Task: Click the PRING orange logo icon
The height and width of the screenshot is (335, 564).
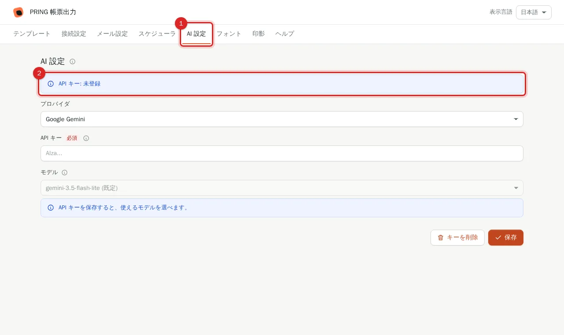Action: (18, 12)
